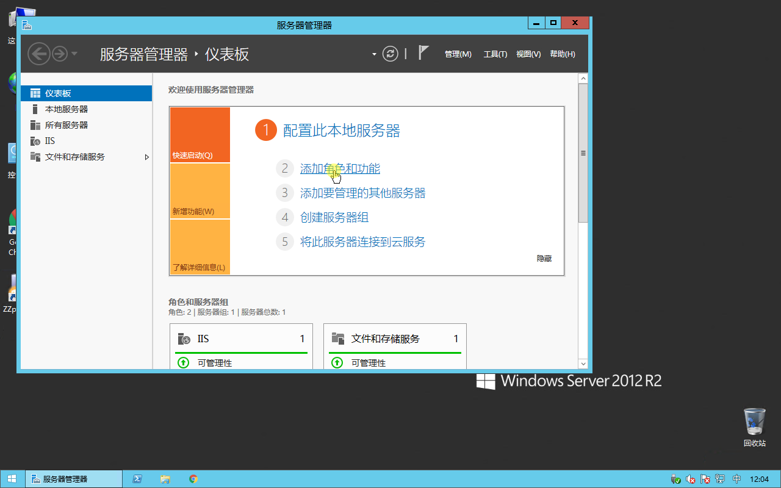Click the 新增功能(W) tile
781x488 pixels.
click(x=200, y=191)
